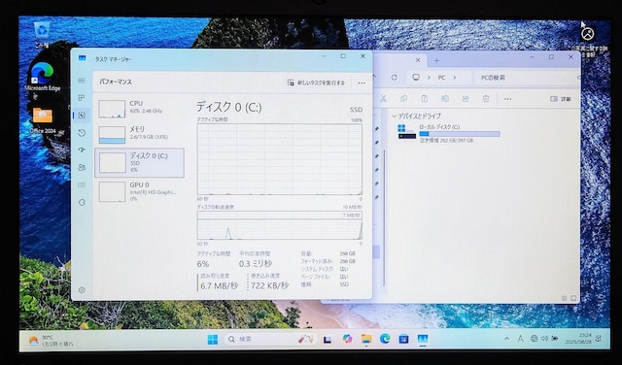The image size is (622, 365).
Task: Select ローカル ディスク (C:) drive
Action: (448, 133)
